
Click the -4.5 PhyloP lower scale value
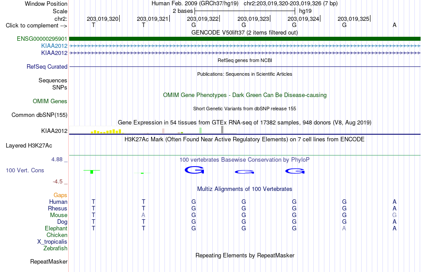point(58,182)
